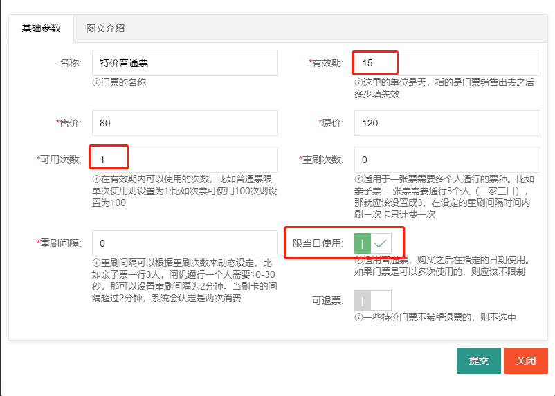Click info icon under 限当日使用 toggle
555x396 pixels.
pyautogui.click(x=358, y=261)
